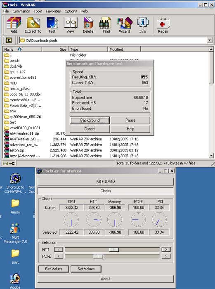215x289 pixels.
Task: Select the hexus_pifast folder
Action: coord(17,89)
